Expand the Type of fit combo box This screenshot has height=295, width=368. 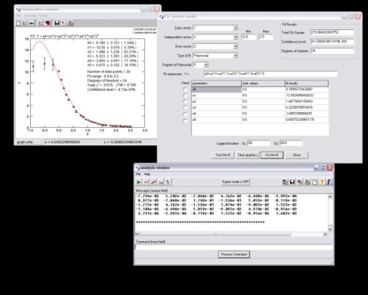[x=235, y=55]
